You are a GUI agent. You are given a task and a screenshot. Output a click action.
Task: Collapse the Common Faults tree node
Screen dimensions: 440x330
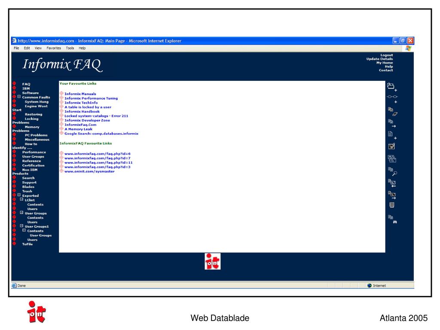(x=19, y=97)
